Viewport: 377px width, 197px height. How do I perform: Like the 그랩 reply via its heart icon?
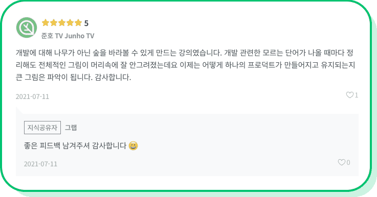click(x=341, y=162)
